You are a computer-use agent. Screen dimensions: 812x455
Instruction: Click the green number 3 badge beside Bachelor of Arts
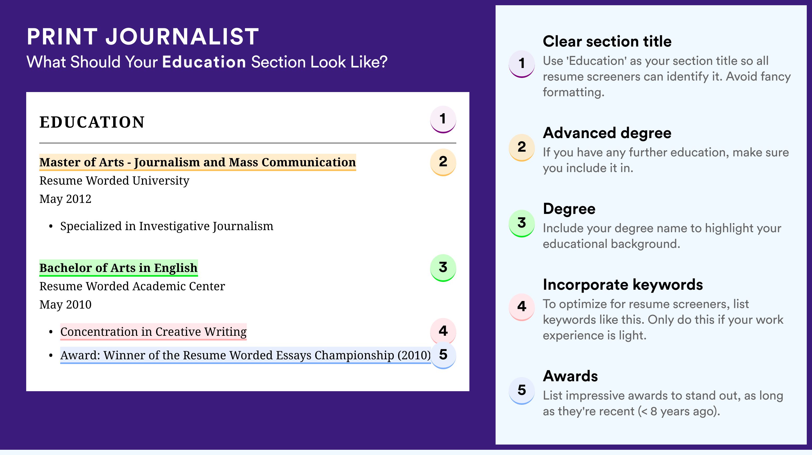pos(443,268)
